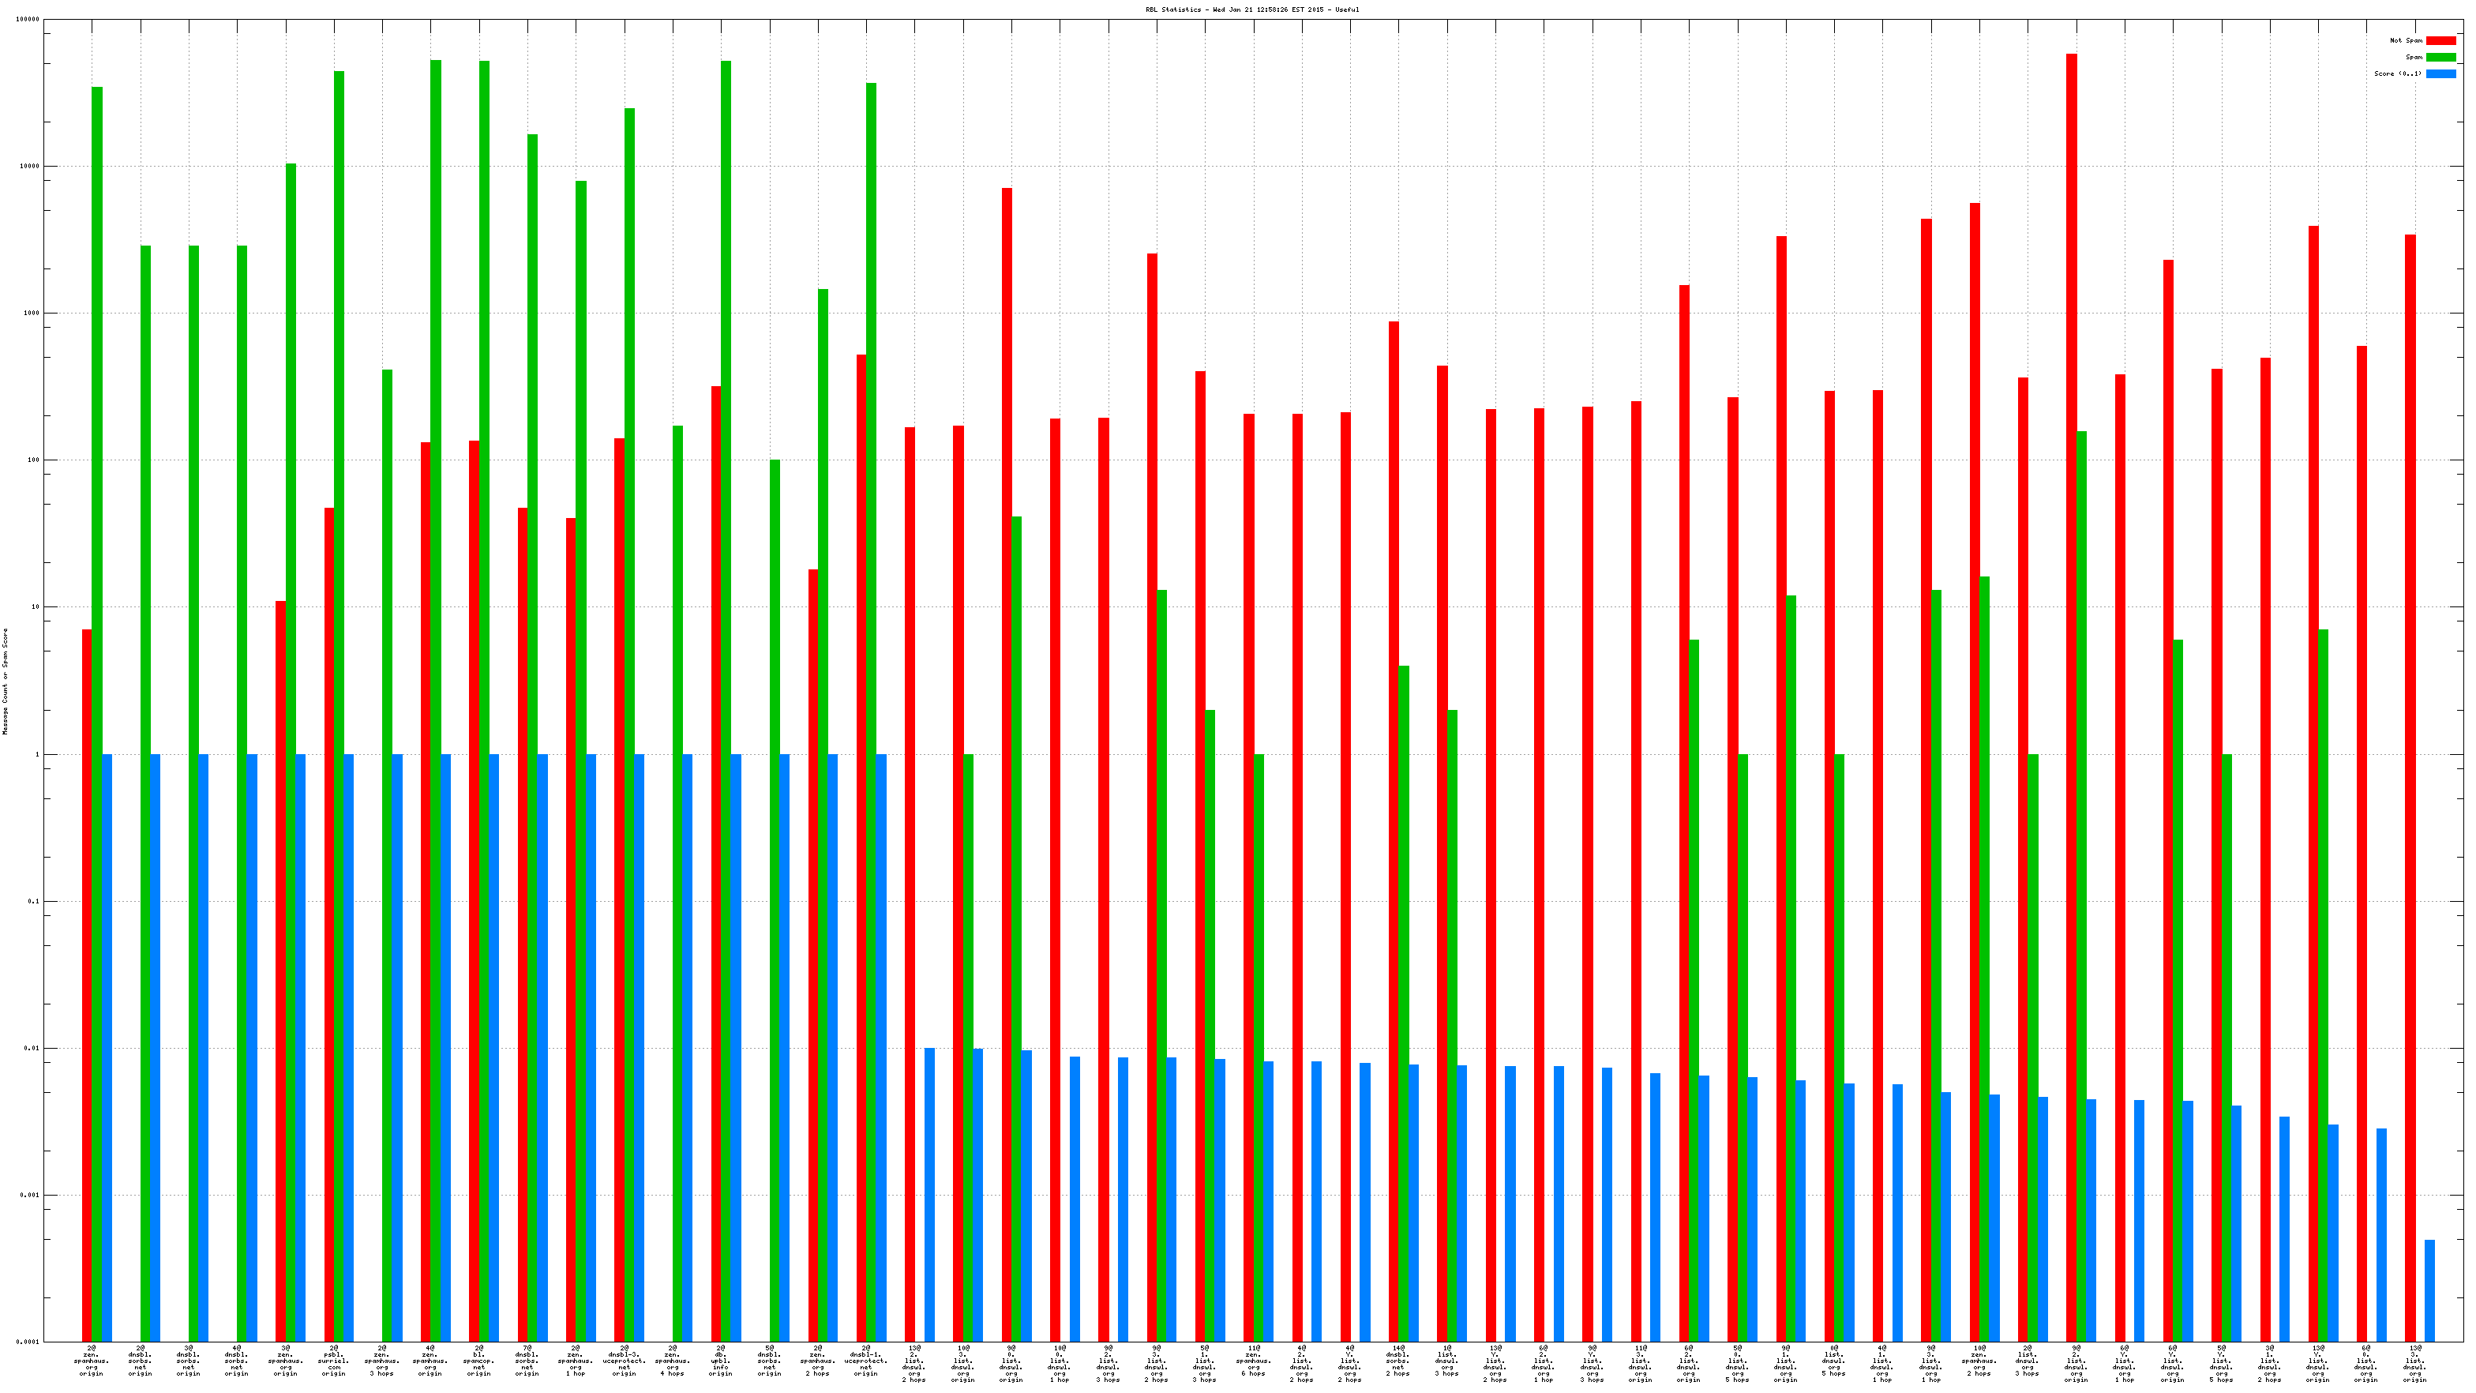Click the RBL Statistics chart title
2476x1393 pixels.
[1251, 9]
